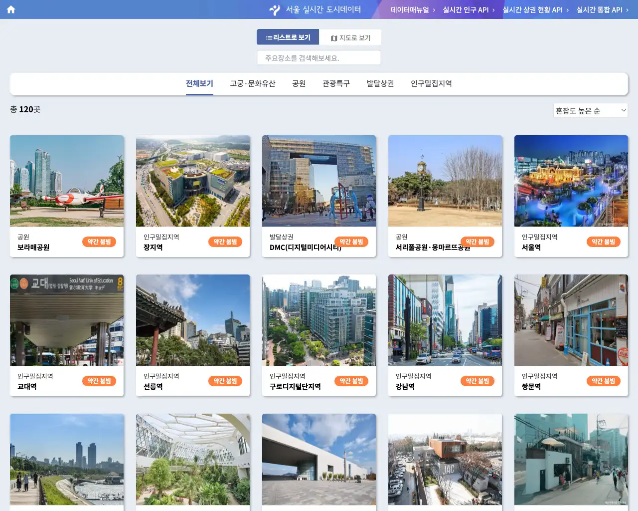Open the 혼잡도 높은 순 sort dropdown
Viewport: 638px width, 511px height.
[x=590, y=111]
